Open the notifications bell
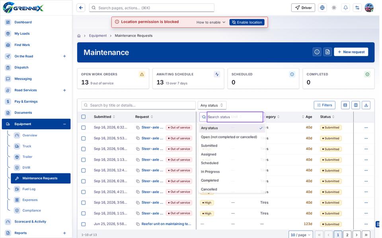 click(x=345, y=8)
